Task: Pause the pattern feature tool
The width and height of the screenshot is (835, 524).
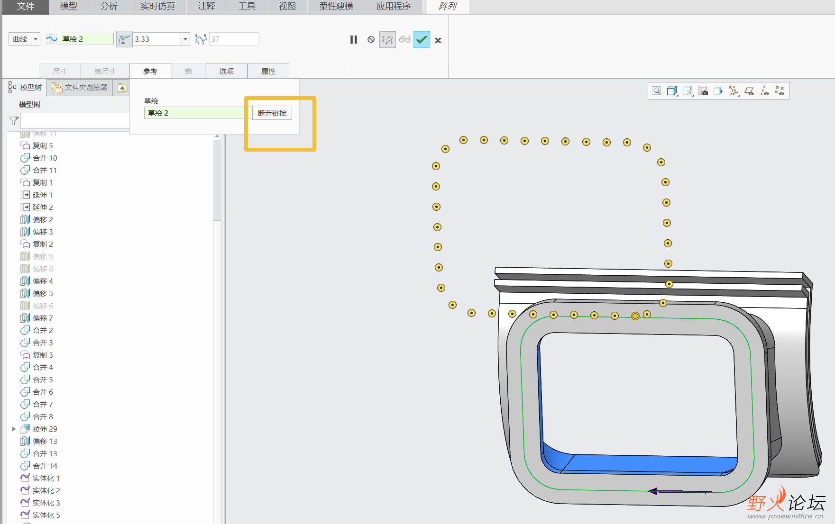Action: tap(354, 40)
